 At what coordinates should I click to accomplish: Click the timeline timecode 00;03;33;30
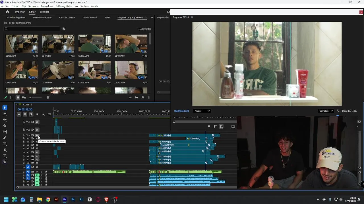click(25, 109)
